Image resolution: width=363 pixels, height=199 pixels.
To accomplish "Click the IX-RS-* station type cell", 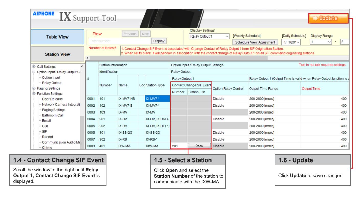I will (157, 139).
